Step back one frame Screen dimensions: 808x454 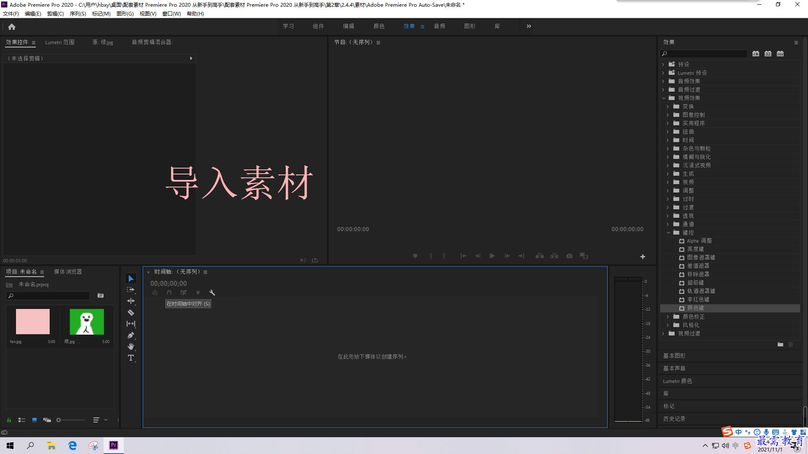click(478, 256)
